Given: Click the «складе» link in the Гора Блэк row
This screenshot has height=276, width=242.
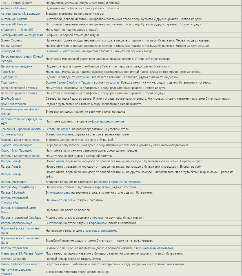Looking at the screenshot, I should coord(55,72).
